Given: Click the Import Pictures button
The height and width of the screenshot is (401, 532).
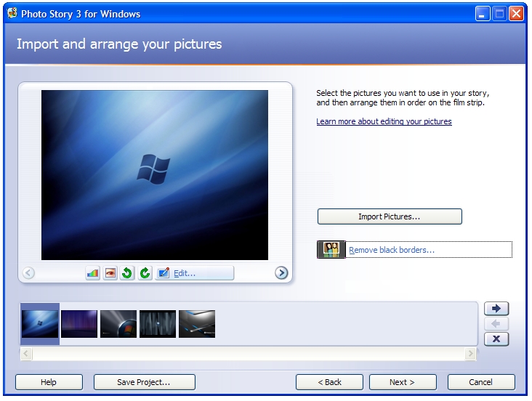Looking at the screenshot, I should tap(390, 216).
